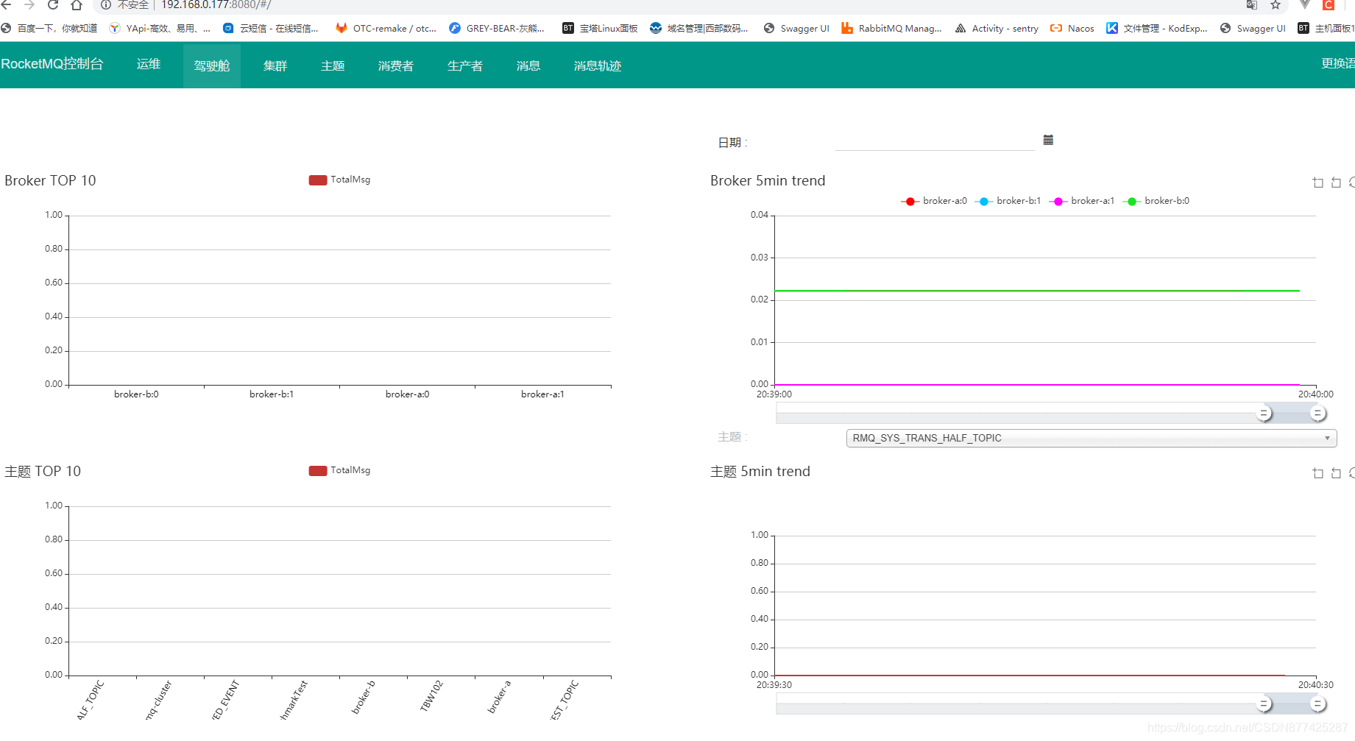Click the TBW102 topic axis label

pyautogui.click(x=432, y=696)
